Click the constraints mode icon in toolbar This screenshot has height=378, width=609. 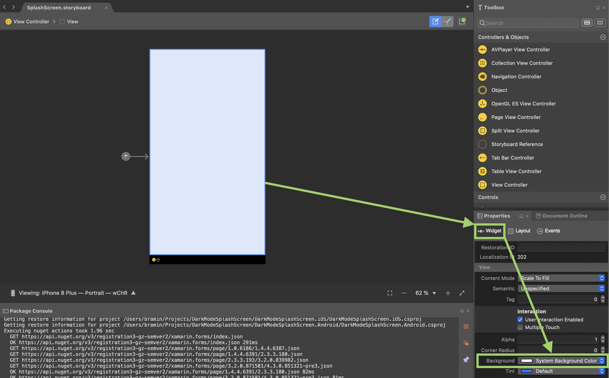point(448,21)
